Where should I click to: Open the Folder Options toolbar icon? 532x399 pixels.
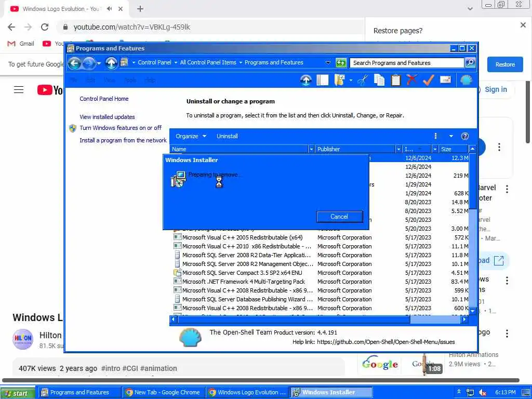coord(340,80)
